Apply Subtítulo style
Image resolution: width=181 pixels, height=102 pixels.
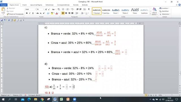(145, 11)
